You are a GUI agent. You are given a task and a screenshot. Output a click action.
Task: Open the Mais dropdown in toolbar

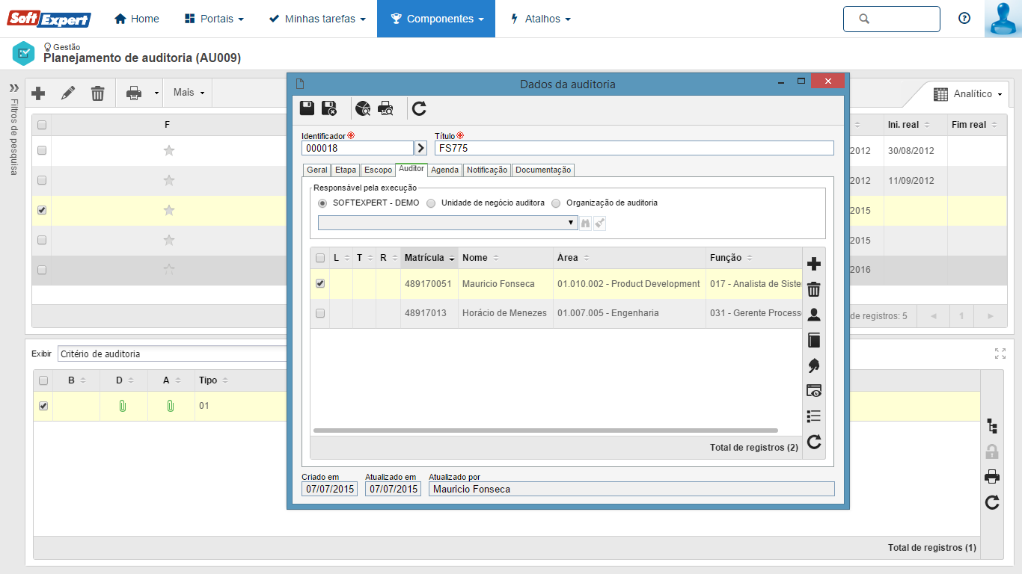coord(188,93)
